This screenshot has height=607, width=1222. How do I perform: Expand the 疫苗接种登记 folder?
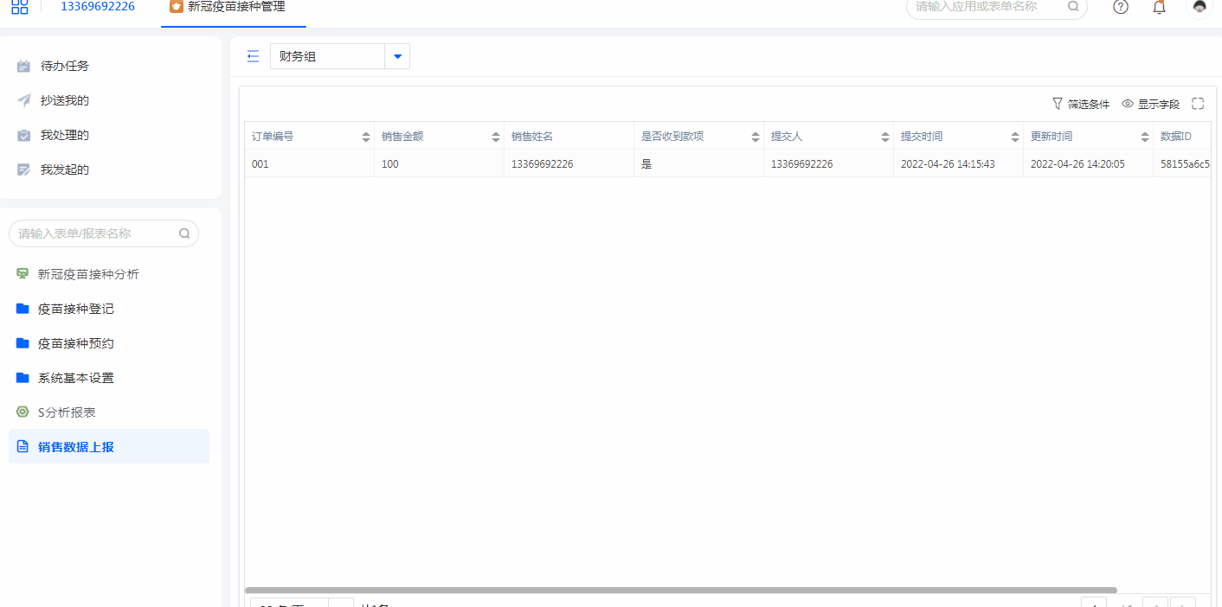pos(75,309)
